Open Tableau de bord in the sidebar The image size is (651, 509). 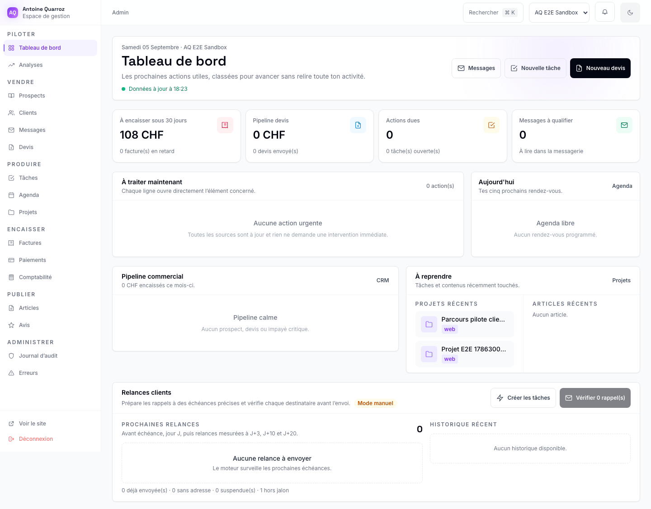coord(50,48)
